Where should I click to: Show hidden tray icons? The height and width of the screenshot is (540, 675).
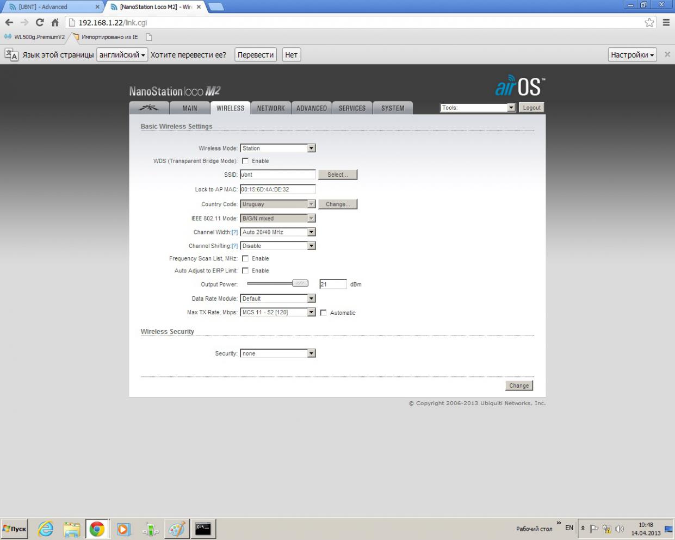tap(583, 529)
